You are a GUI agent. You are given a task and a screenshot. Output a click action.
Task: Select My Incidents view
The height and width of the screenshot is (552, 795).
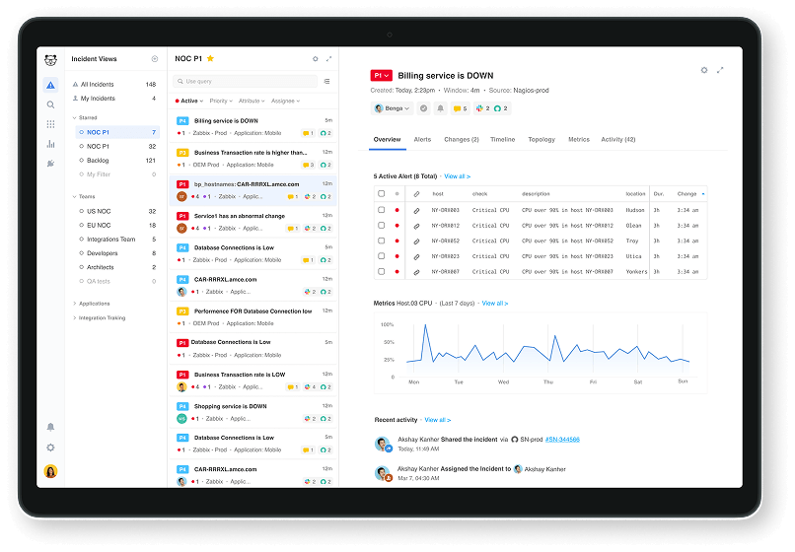114,99
